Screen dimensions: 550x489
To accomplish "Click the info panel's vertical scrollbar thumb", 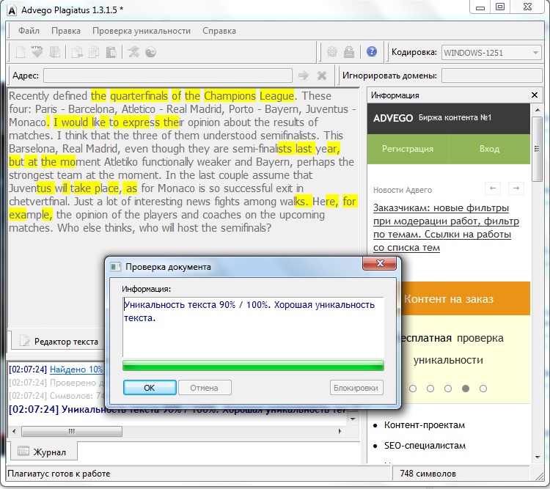I will point(537,149).
